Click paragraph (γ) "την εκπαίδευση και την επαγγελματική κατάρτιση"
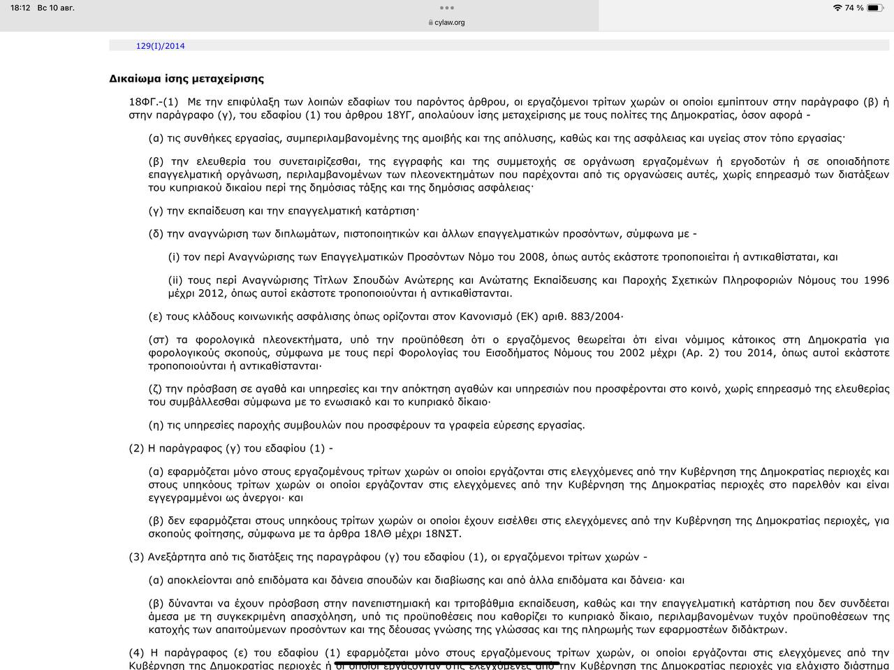This screenshot has height=670, width=894. [x=284, y=210]
